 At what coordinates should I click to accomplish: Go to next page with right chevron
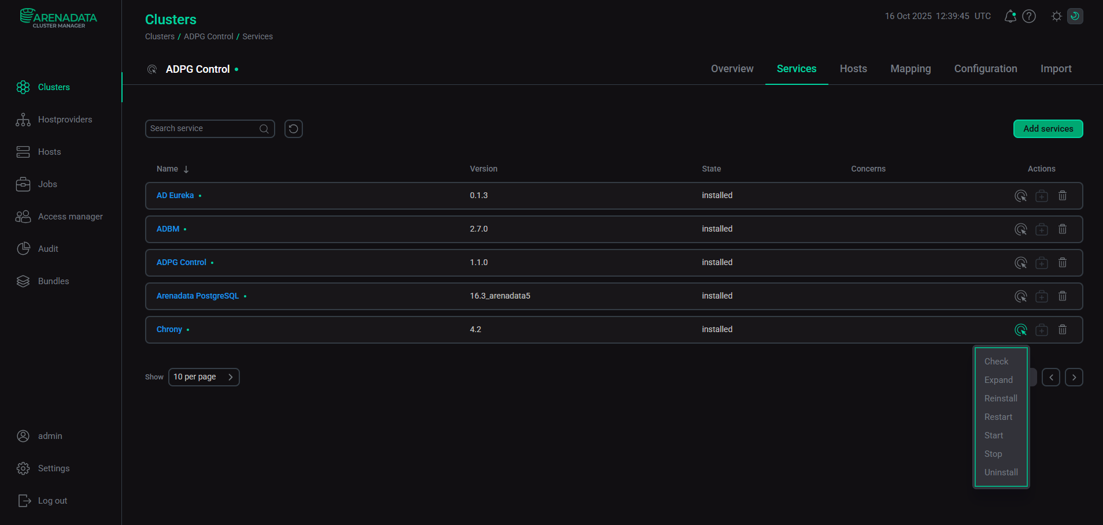[x=1074, y=377]
